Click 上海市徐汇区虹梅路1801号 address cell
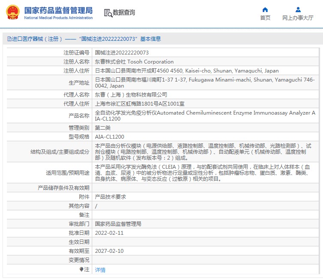 tap(140, 103)
